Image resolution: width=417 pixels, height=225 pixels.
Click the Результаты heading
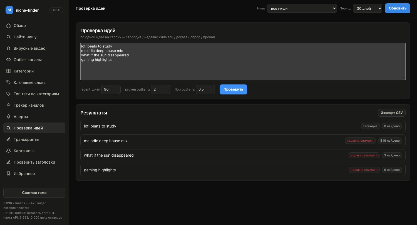pyautogui.click(x=94, y=113)
